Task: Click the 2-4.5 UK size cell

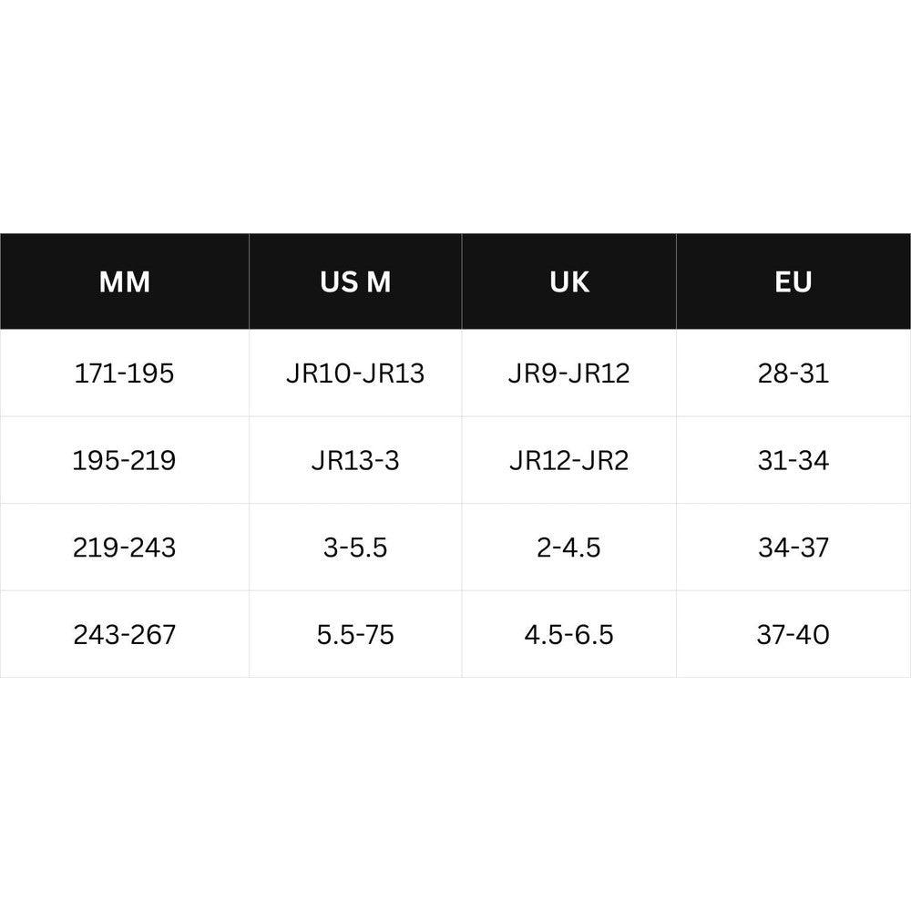Action: (x=569, y=548)
